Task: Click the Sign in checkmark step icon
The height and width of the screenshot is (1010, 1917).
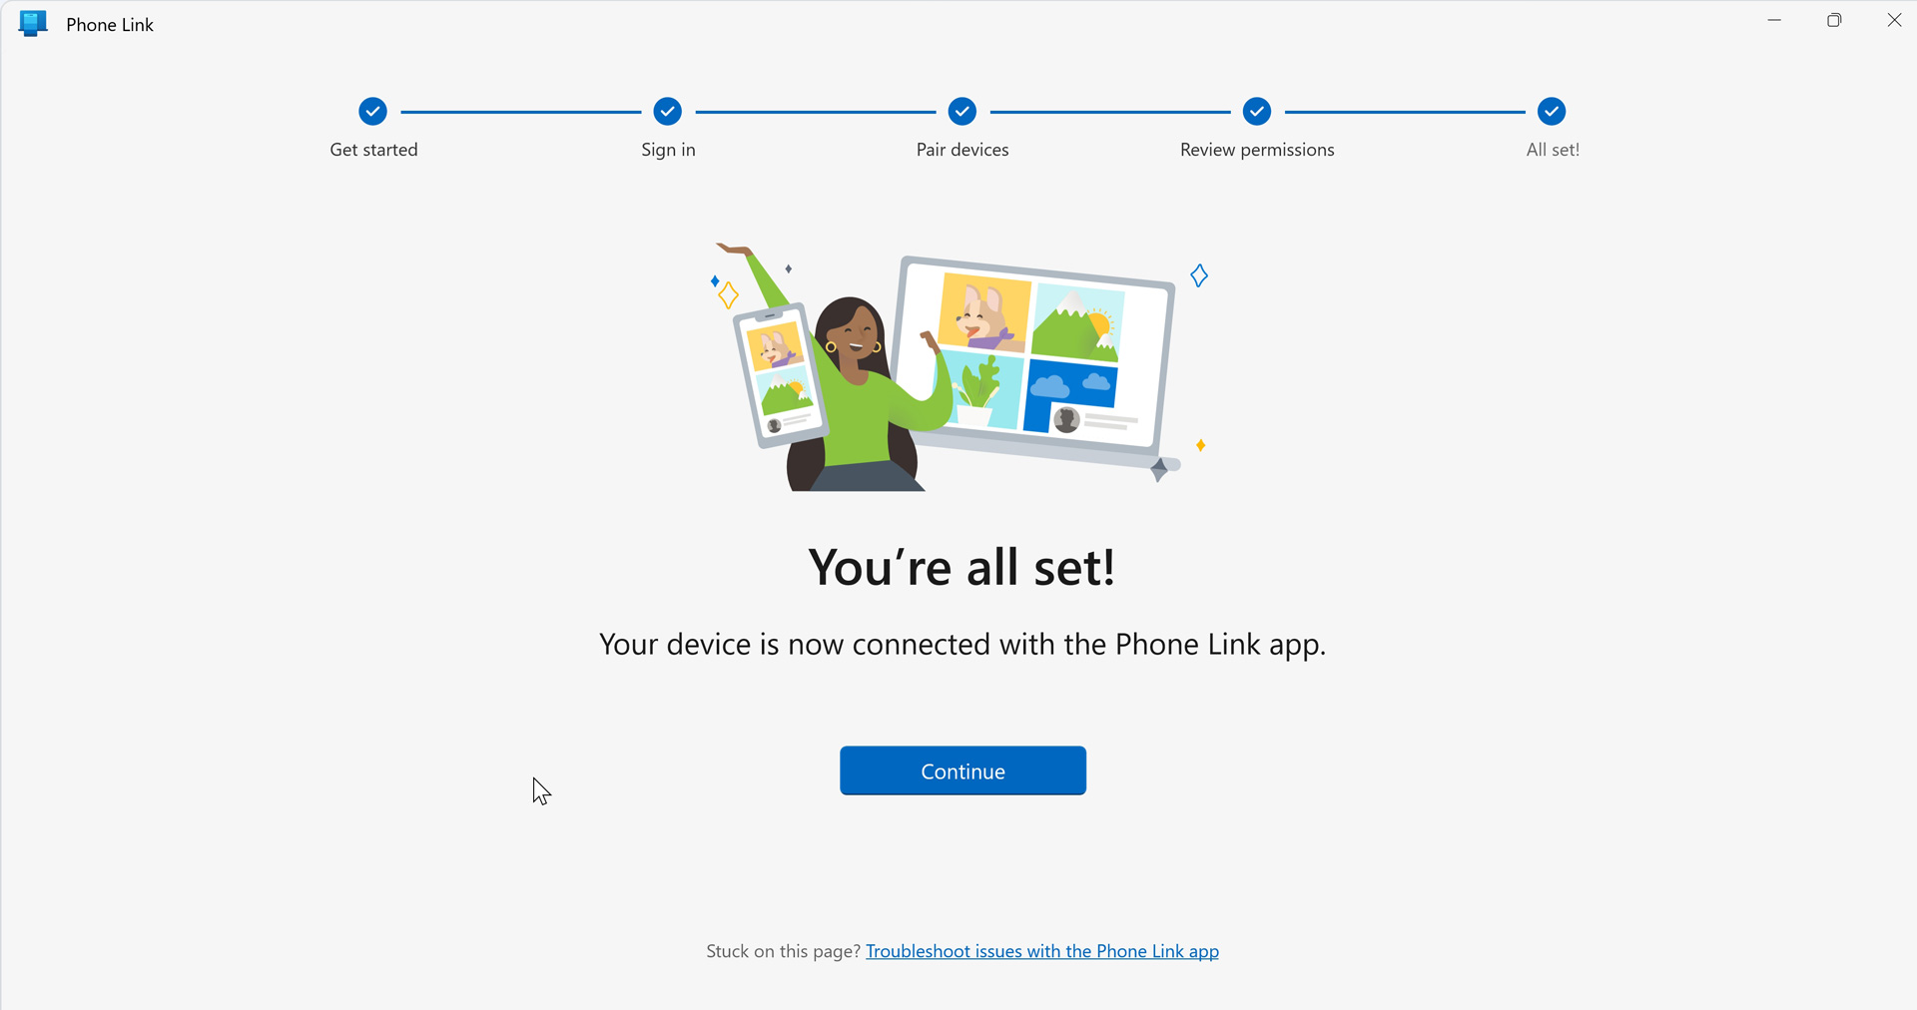Action: (668, 112)
